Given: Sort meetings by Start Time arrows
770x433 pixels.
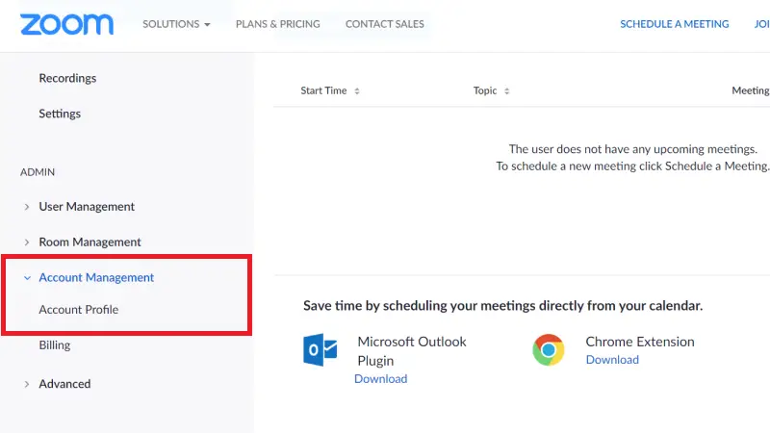Looking at the screenshot, I should click(357, 90).
